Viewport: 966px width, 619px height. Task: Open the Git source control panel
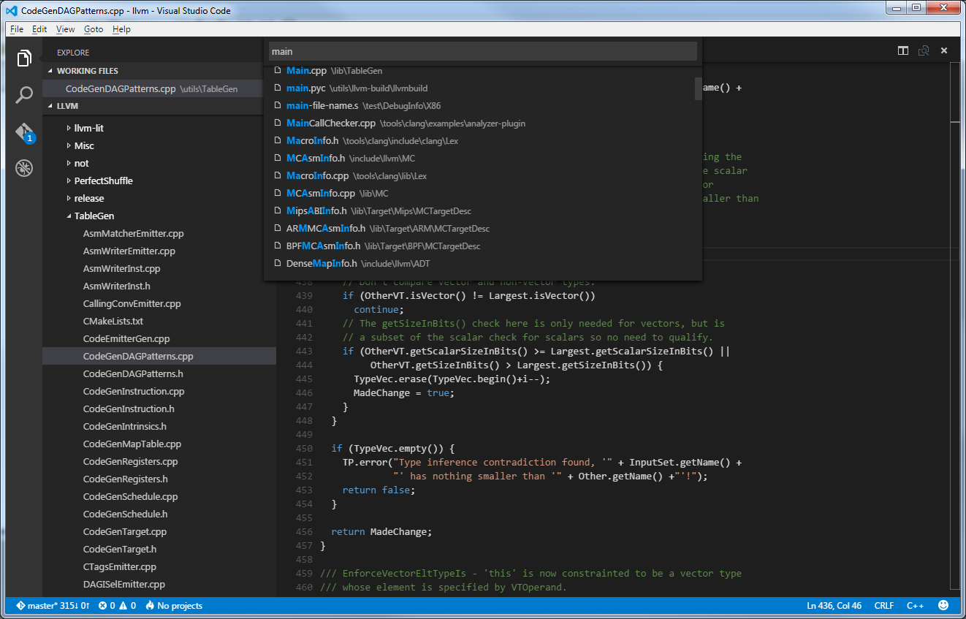(x=24, y=132)
